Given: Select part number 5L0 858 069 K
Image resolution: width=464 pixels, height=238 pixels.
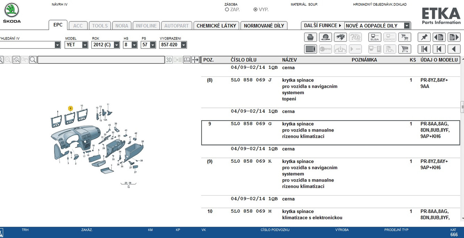Looking at the screenshot, I should 251,161.
